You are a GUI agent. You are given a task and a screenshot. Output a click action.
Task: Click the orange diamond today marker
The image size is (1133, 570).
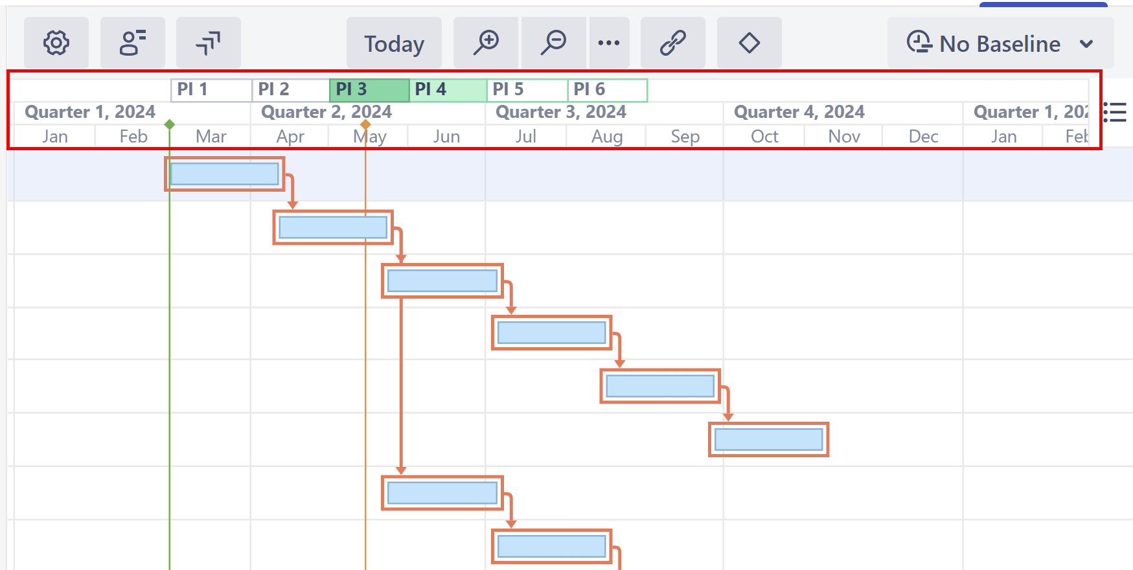[365, 124]
